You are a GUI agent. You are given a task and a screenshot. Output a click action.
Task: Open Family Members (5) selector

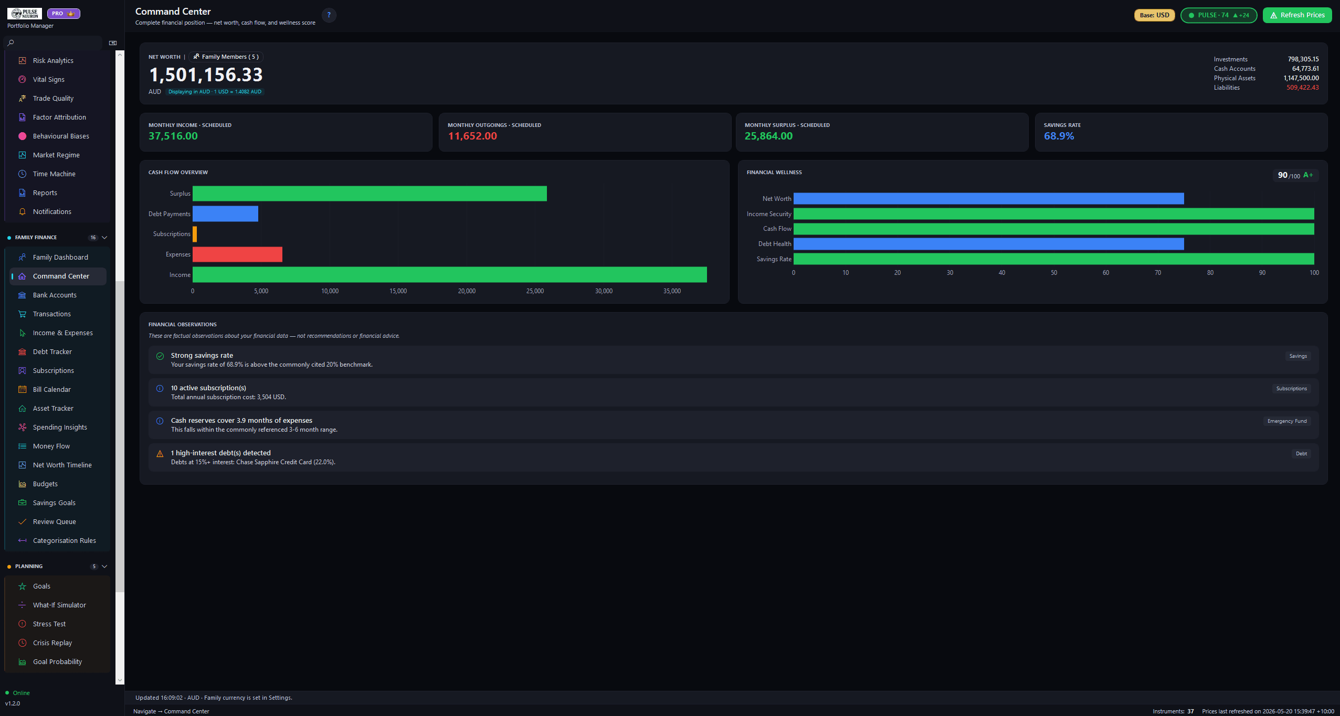(226, 57)
